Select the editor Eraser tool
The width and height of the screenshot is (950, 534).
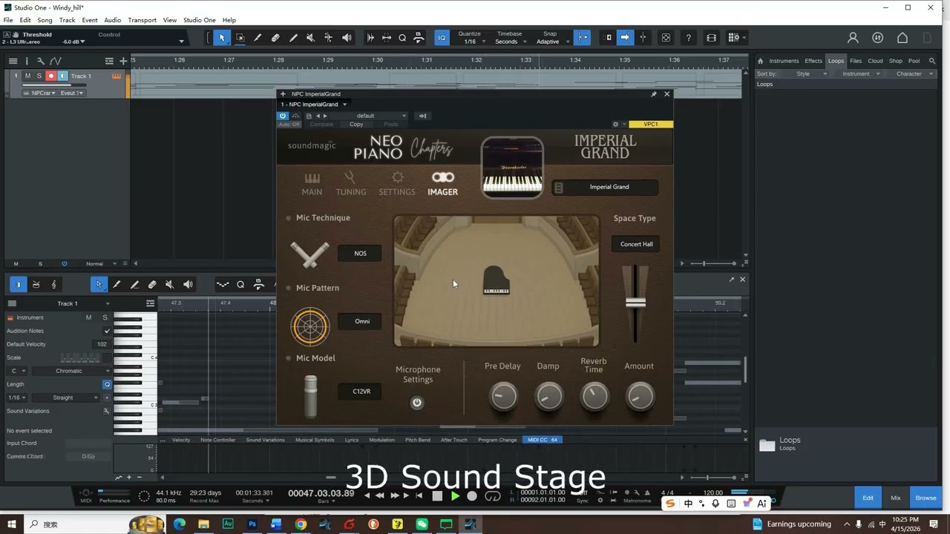tap(152, 284)
